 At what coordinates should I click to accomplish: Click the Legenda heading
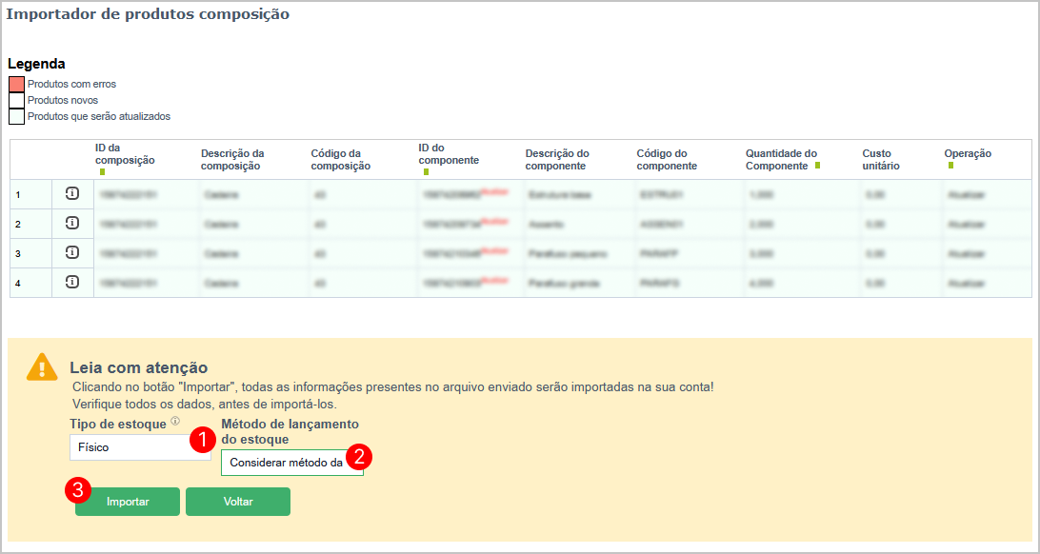(36, 65)
